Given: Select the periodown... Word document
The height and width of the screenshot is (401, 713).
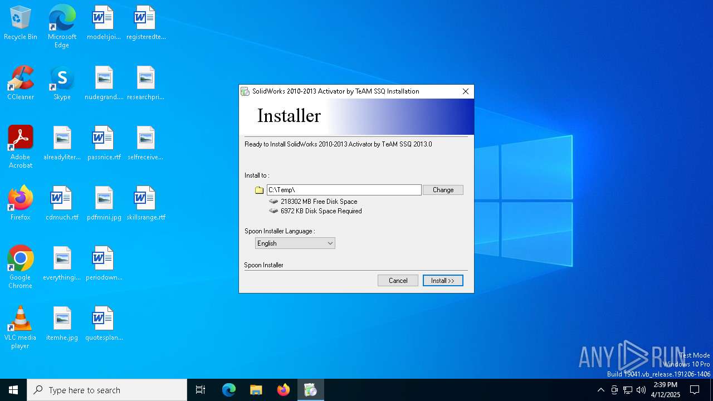Looking at the screenshot, I should [104, 263].
